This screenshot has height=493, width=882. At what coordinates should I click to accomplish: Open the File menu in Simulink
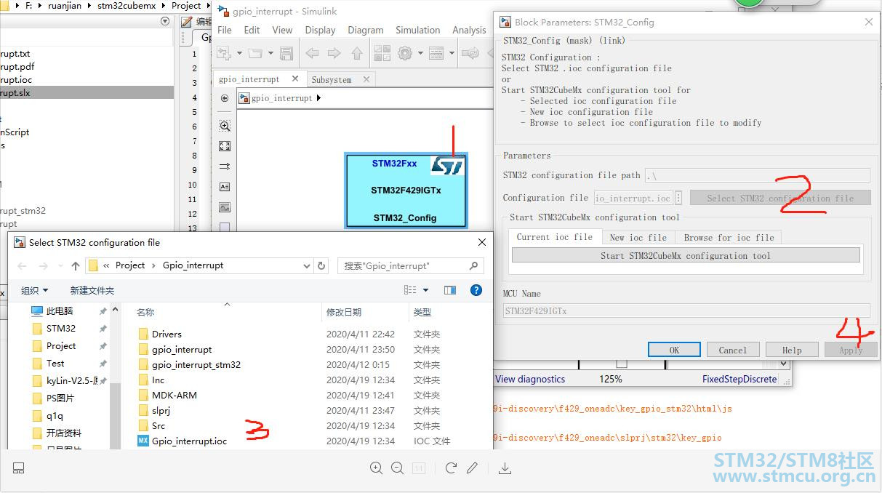(x=225, y=30)
